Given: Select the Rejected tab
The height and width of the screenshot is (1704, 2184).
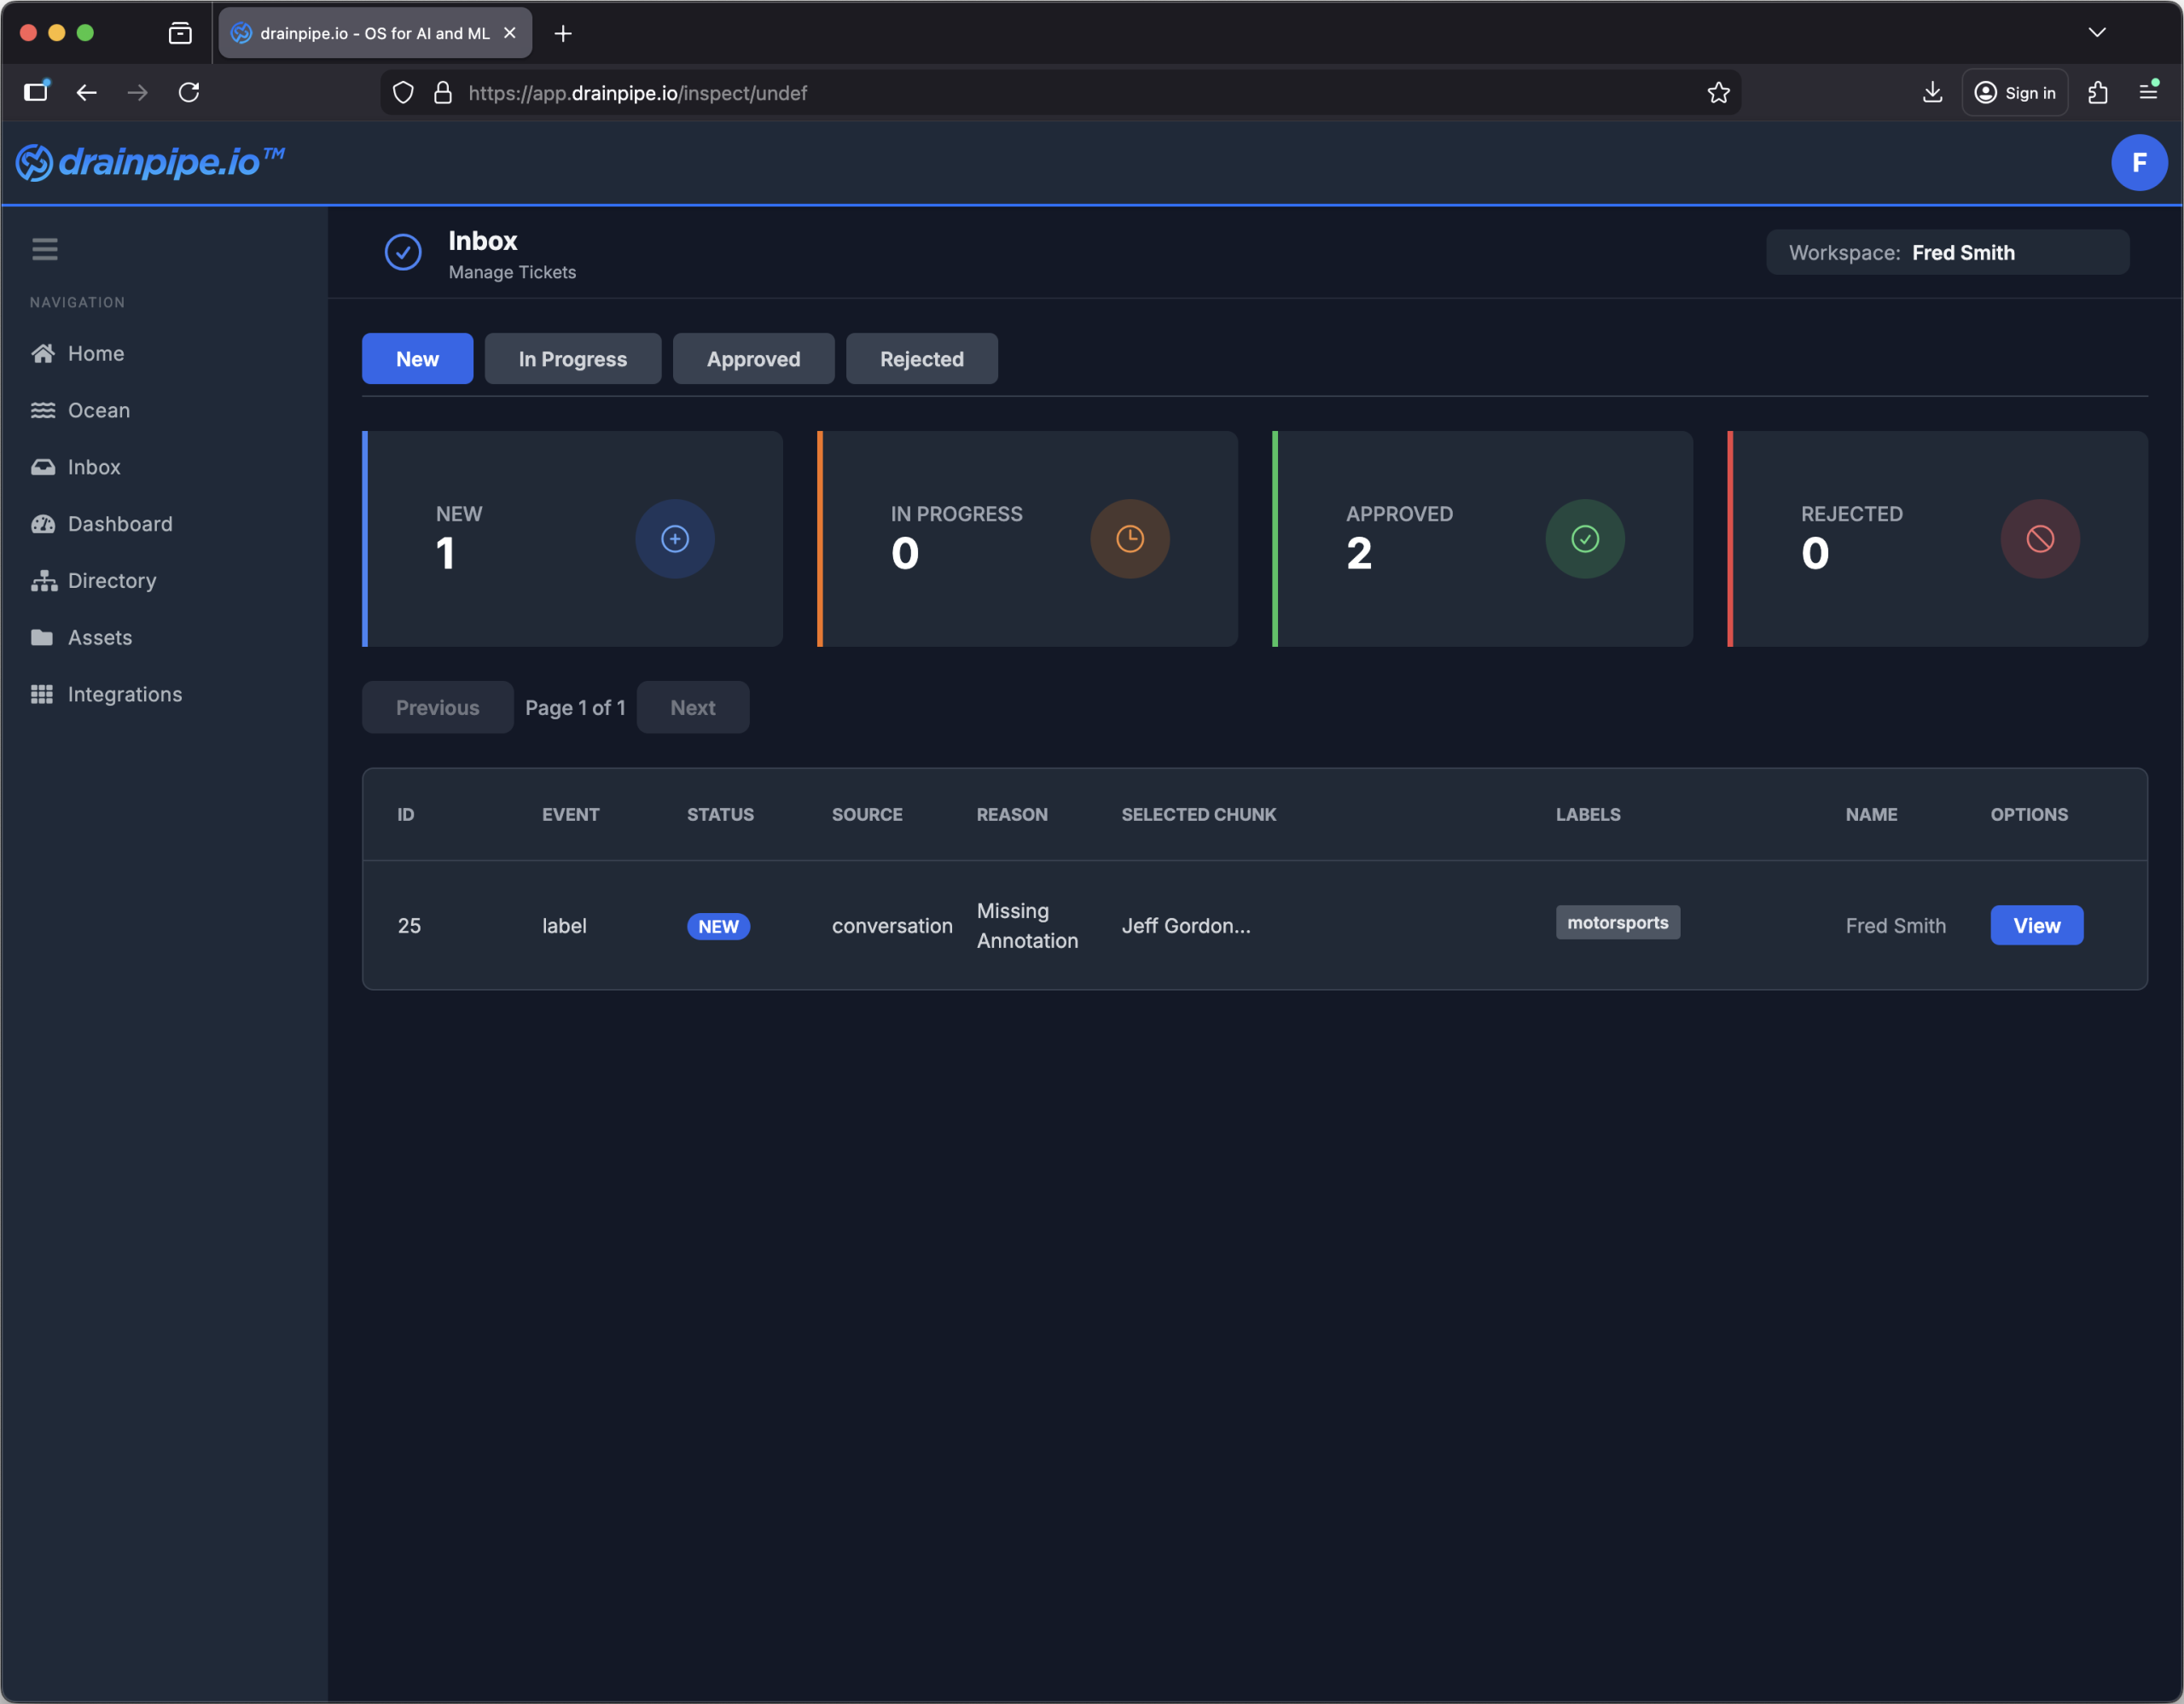Looking at the screenshot, I should click(x=921, y=359).
